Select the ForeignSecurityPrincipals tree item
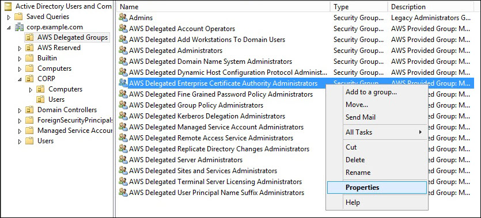This screenshot has height=218, width=481. [74, 120]
